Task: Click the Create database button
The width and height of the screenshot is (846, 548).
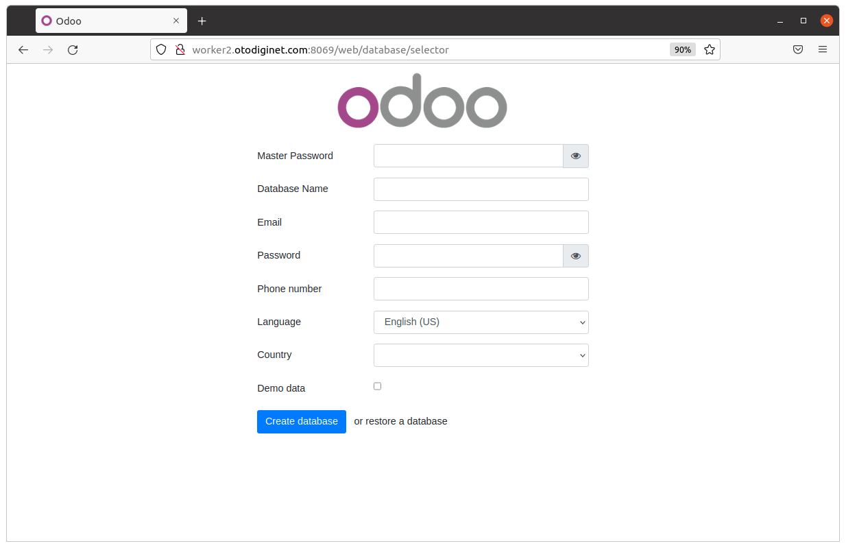Action: (301, 421)
